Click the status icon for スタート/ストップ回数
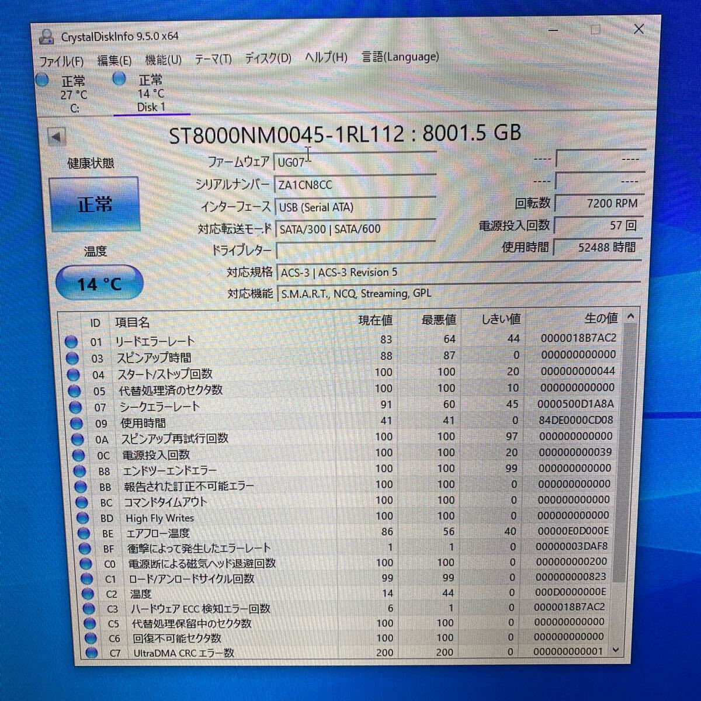The width and height of the screenshot is (701, 701). pos(74,375)
